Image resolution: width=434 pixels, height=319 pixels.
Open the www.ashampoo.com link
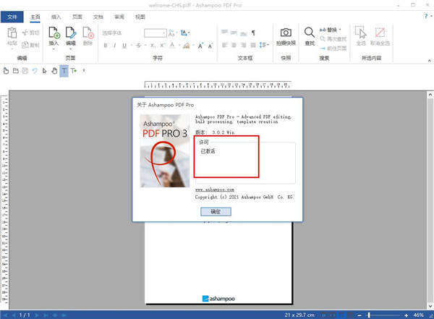tap(215, 190)
